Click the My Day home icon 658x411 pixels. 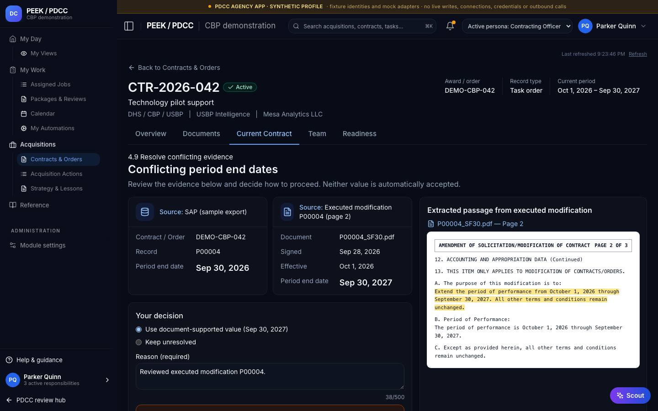click(x=13, y=39)
